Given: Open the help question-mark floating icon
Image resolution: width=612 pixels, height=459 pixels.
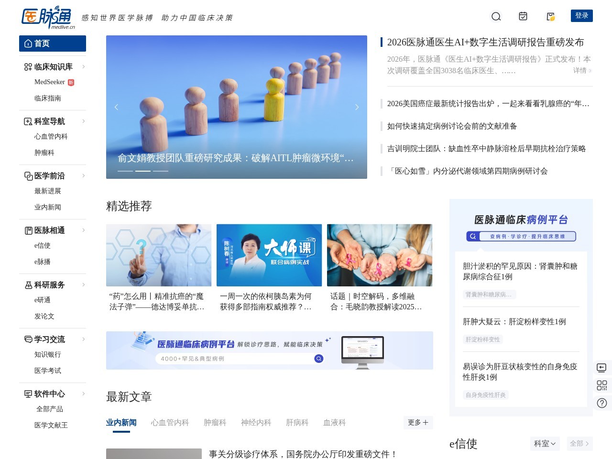Looking at the screenshot, I should tap(601, 403).
